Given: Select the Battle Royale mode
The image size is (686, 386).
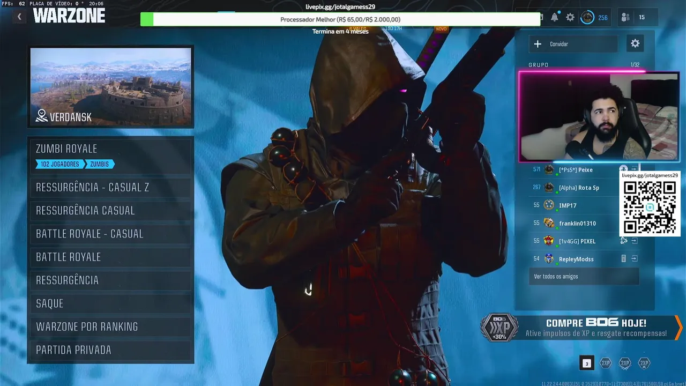Looking at the screenshot, I should (111, 257).
